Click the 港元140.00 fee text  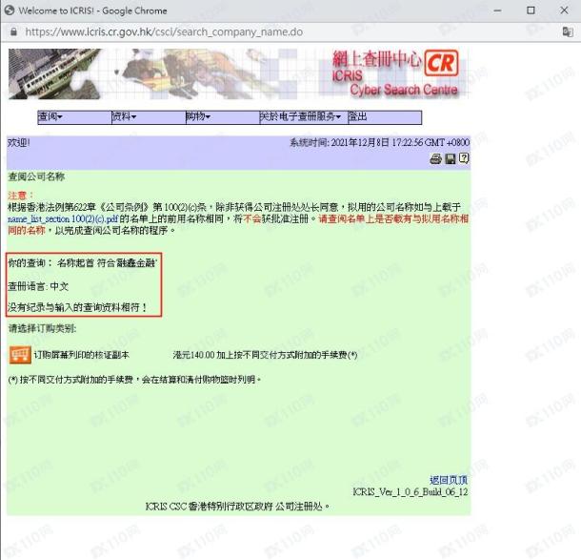pyautogui.click(x=265, y=355)
